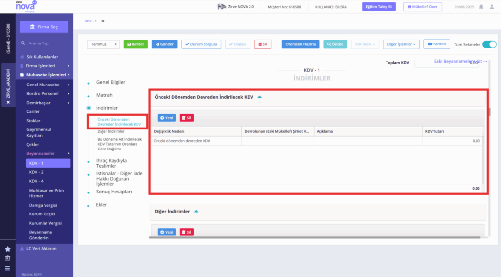Close the ZİRVE_AKADEMİ side panel

tap(8, 102)
